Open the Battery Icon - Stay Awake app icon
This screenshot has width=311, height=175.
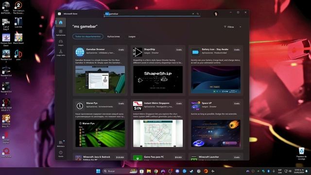click(195, 52)
